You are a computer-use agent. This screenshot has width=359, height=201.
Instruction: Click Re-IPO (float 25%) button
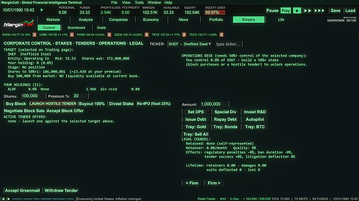pos(154,104)
